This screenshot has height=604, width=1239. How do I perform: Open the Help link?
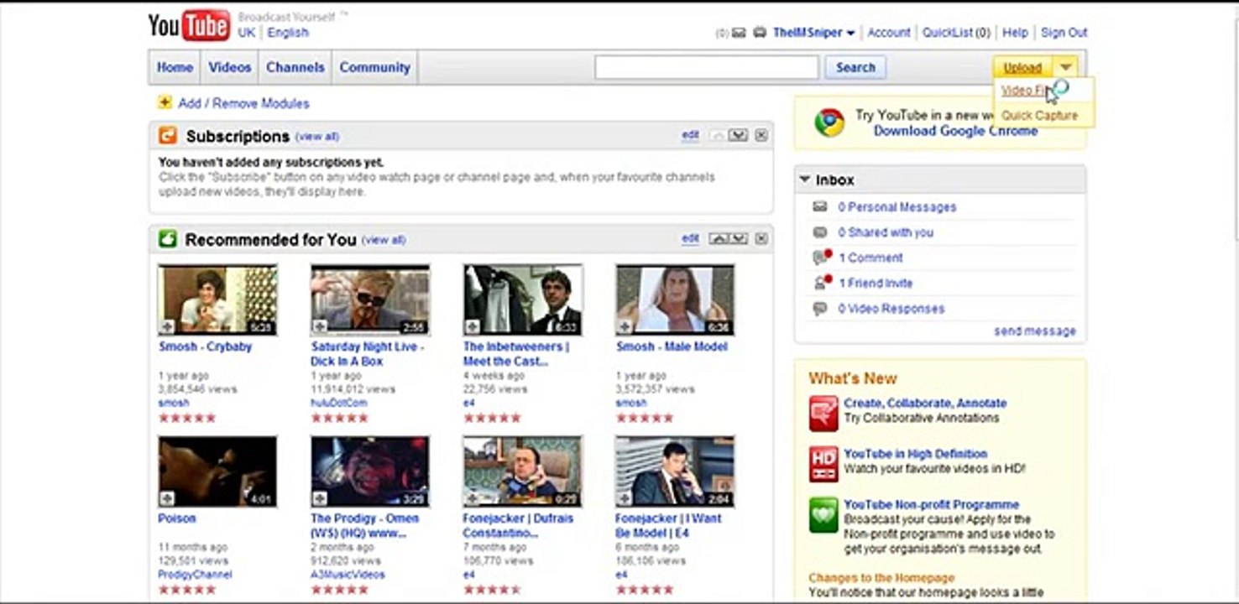(1015, 33)
